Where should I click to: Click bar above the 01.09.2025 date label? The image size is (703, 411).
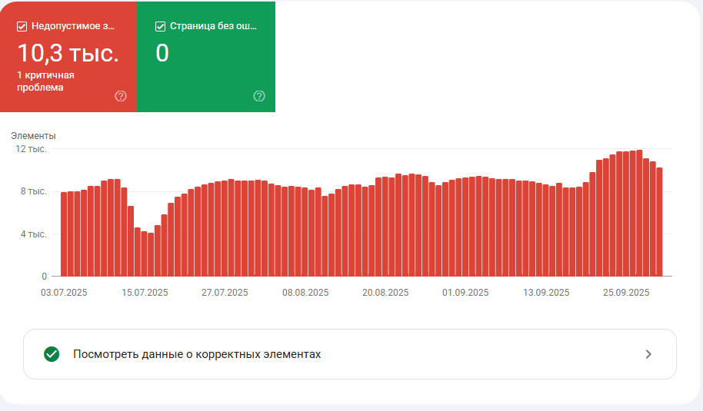click(x=465, y=227)
